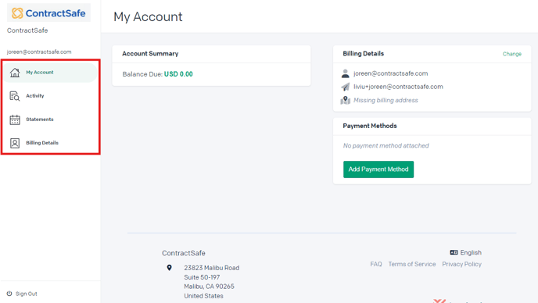The height and width of the screenshot is (303, 538).
Task: Open the Terms of Service link
Action: (x=412, y=264)
